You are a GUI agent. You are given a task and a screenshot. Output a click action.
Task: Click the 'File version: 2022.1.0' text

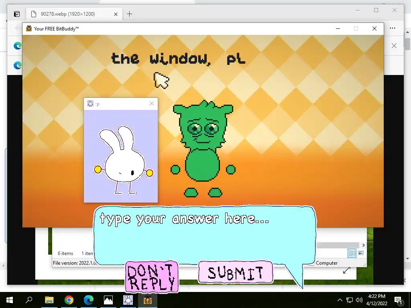75,263
